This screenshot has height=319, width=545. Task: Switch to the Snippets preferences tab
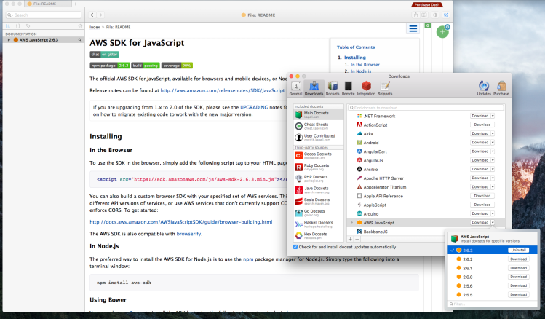click(x=385, y=88)
